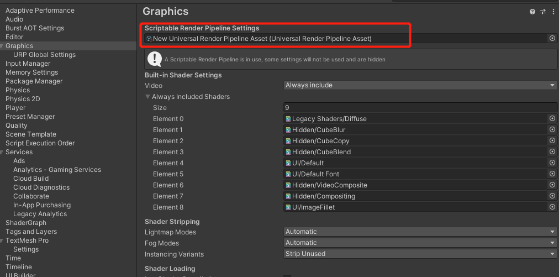
Task: Click the UI/Default Font shader icon
Action: point(288,174)
